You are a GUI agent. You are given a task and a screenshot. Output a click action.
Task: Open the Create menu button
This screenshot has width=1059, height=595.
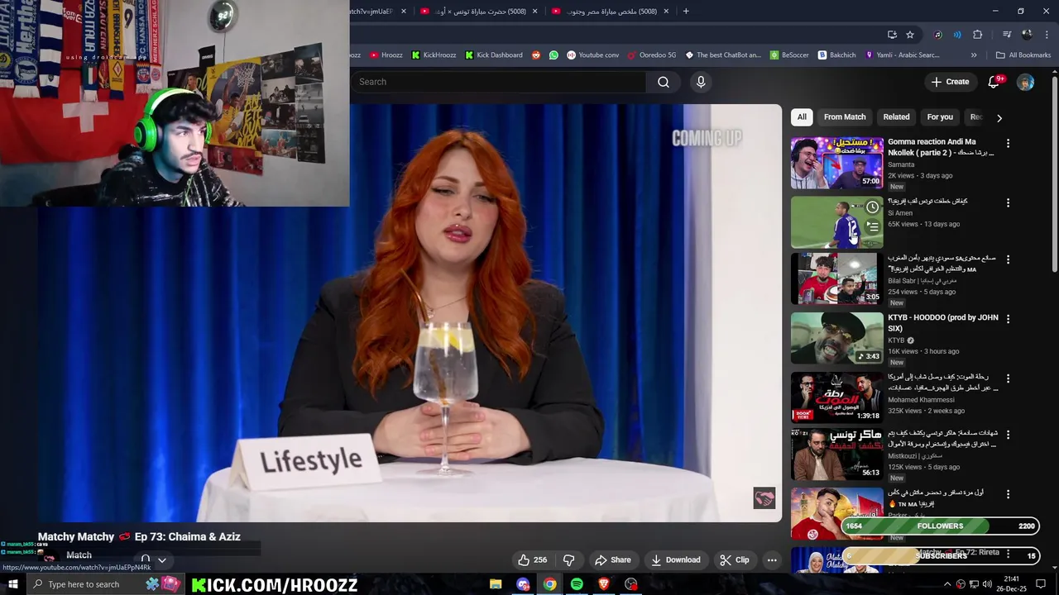(x=950, y=82)
